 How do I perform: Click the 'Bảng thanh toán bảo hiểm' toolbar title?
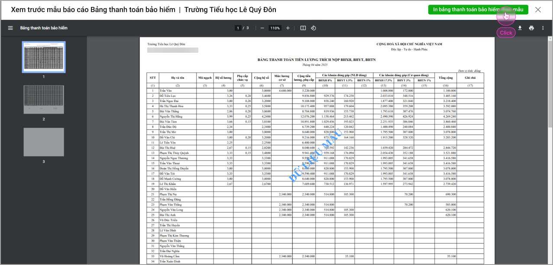[x=44, y=28]
